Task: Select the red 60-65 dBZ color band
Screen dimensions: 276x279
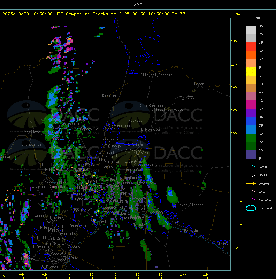Action: coord(251,47)
